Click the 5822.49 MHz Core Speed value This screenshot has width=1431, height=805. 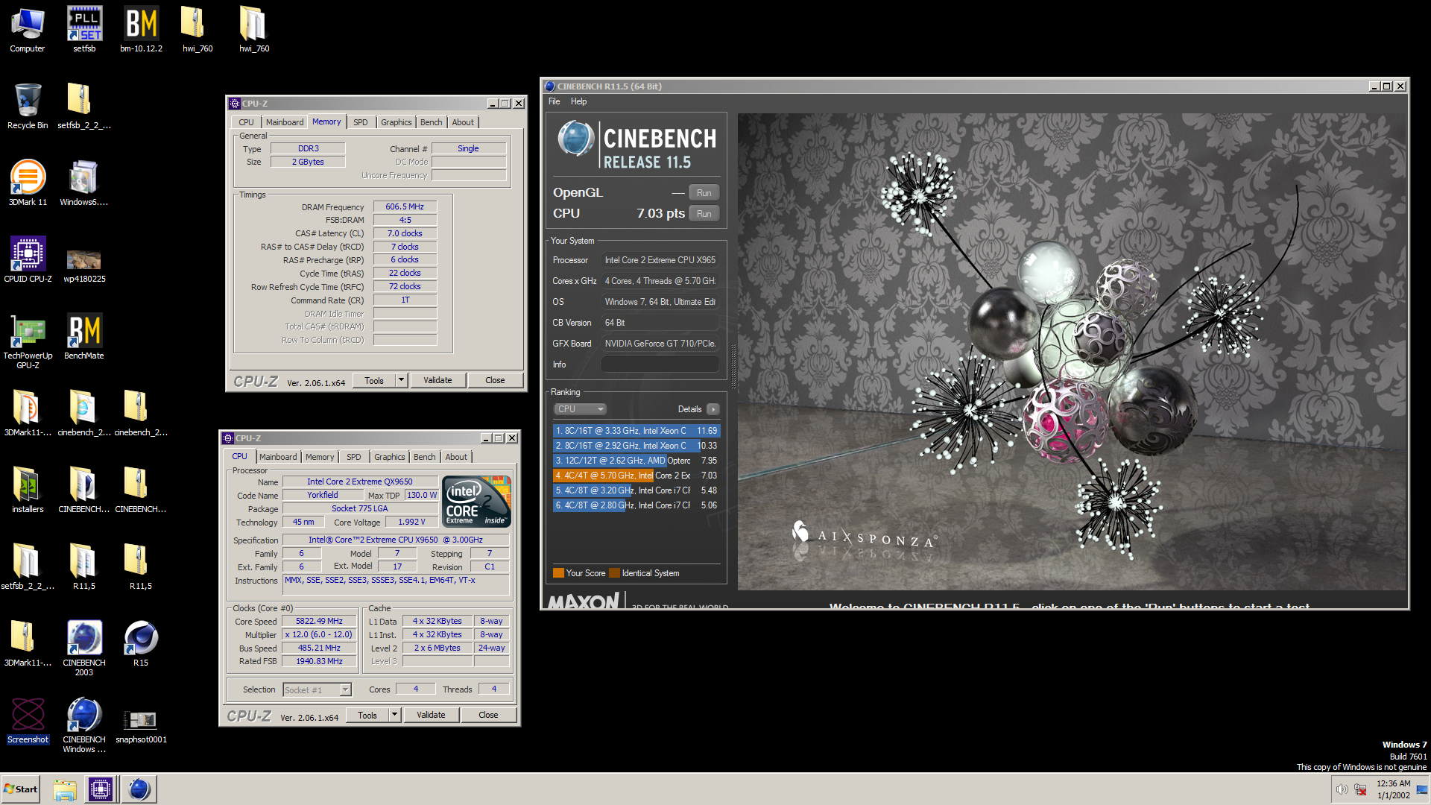coord(320,621)
